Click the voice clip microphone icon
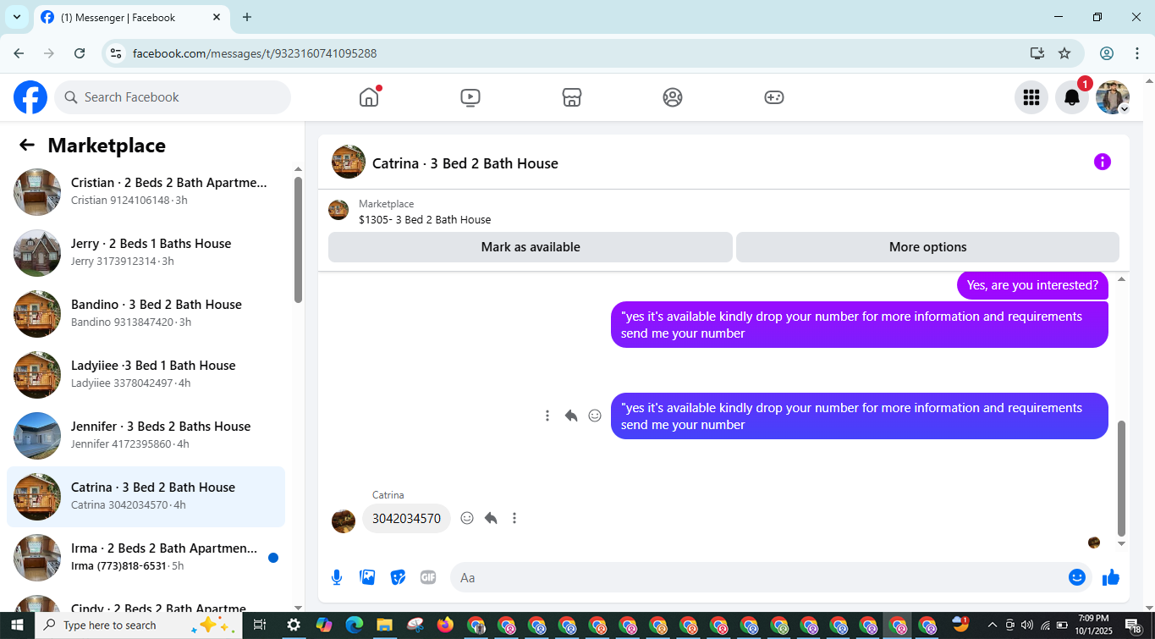Image resolution: width=1155 pixels, height=639 pixels. (337, 577)
